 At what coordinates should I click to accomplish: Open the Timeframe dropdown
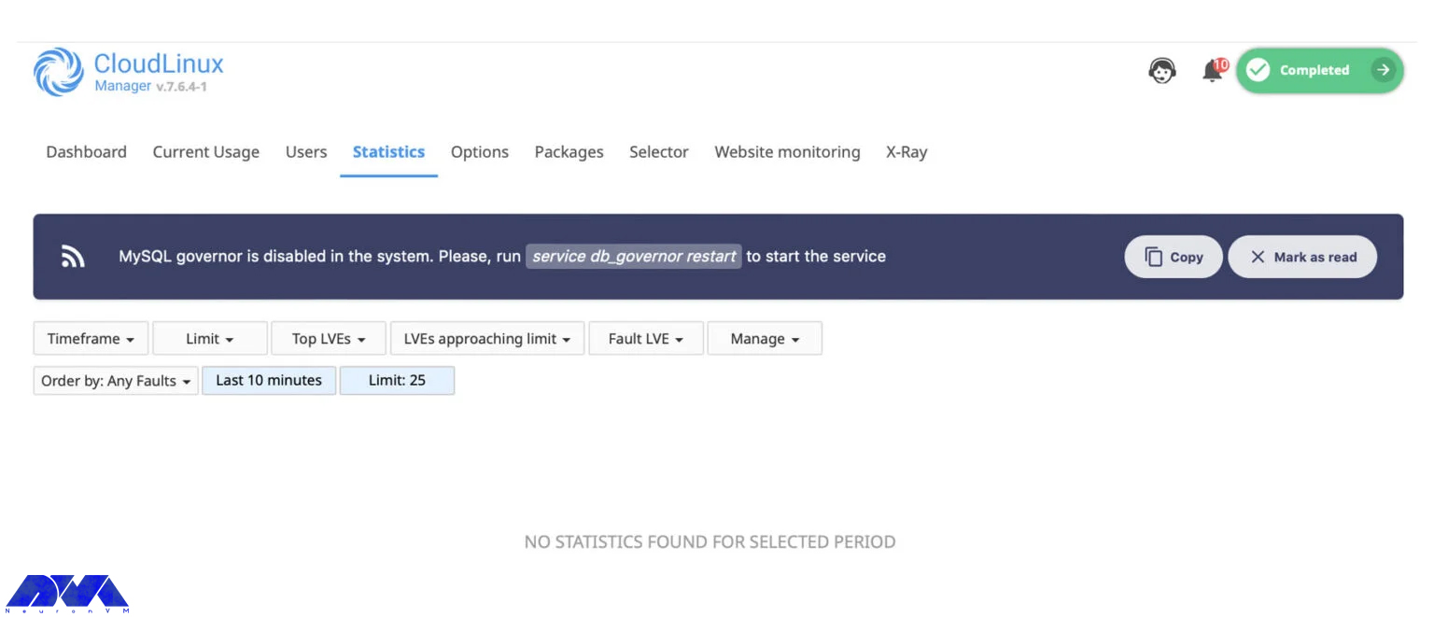(x=90, y=338)
